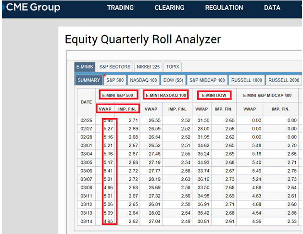The width and height of the screenshot is (303, 234).
Task: Click the 26.55 Nasdaq VWAP value
Action: point(154,120)
